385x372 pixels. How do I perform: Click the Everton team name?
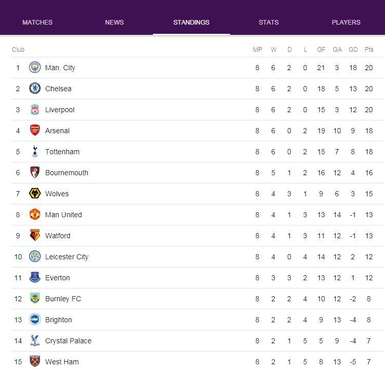[57, 278]
